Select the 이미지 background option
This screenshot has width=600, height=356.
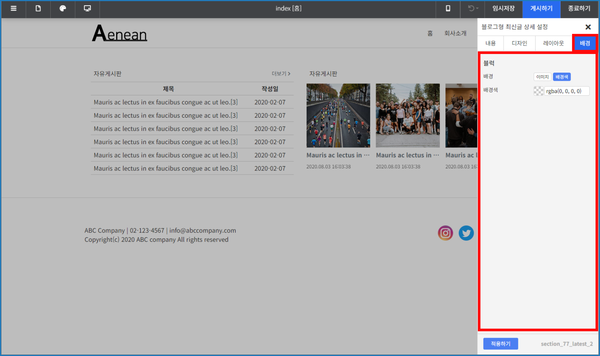pos(542,77)
